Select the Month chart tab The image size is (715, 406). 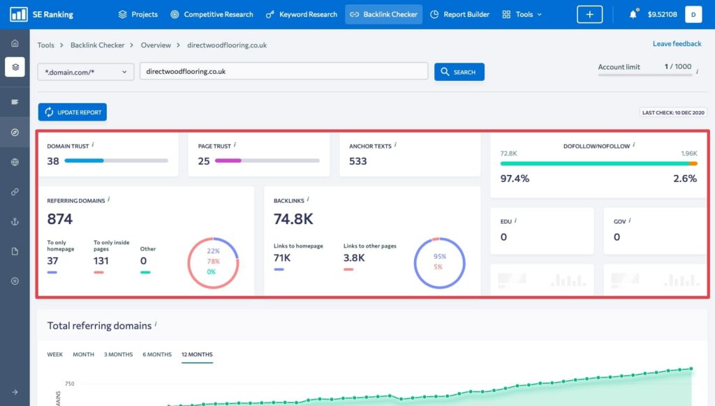pos(84,354)
